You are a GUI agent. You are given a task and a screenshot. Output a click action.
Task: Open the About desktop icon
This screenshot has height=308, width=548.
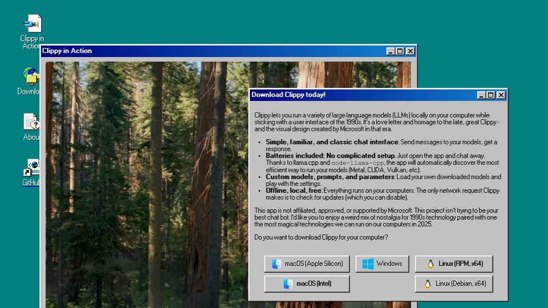tap(31, 127)
